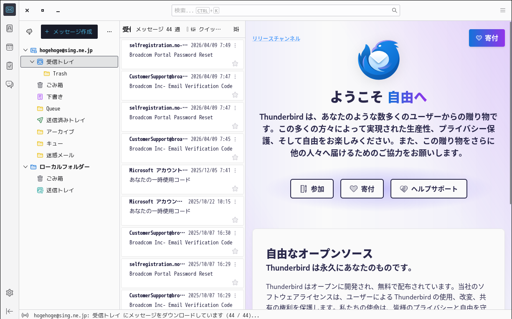Open the Chat space
Image resolution: width=512 pixels, height=319 pixels.
point(10,84)
